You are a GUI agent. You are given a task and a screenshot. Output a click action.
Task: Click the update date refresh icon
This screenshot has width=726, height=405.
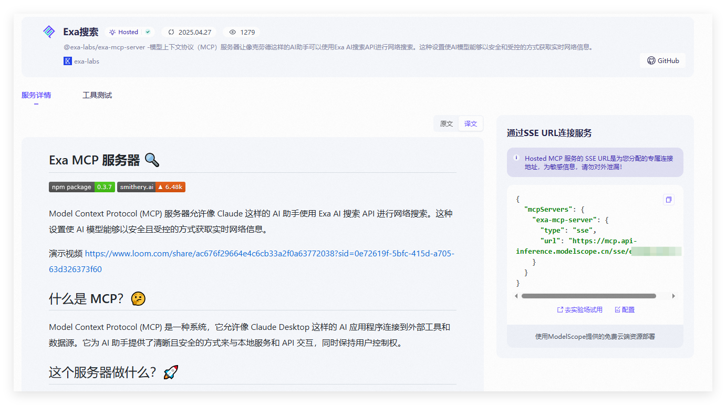point(171,32)
